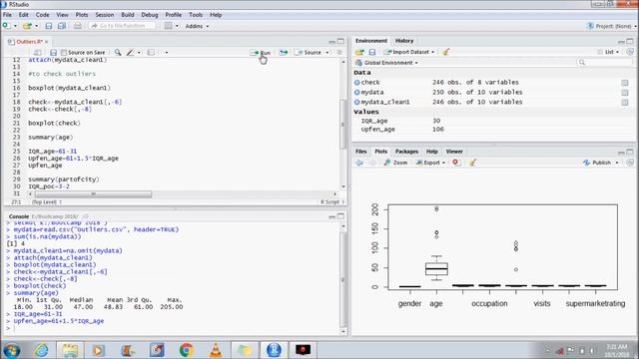
Task: Click Save All icon in main toolbar
Action: tap(62, 26)
